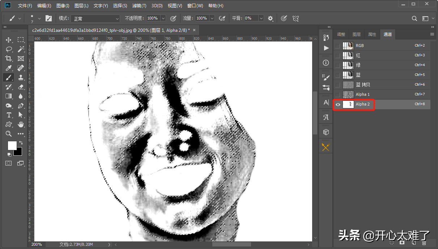This screenshot has width=438, height=249.
Task: Select the Move tool
Action: point(9,40)
